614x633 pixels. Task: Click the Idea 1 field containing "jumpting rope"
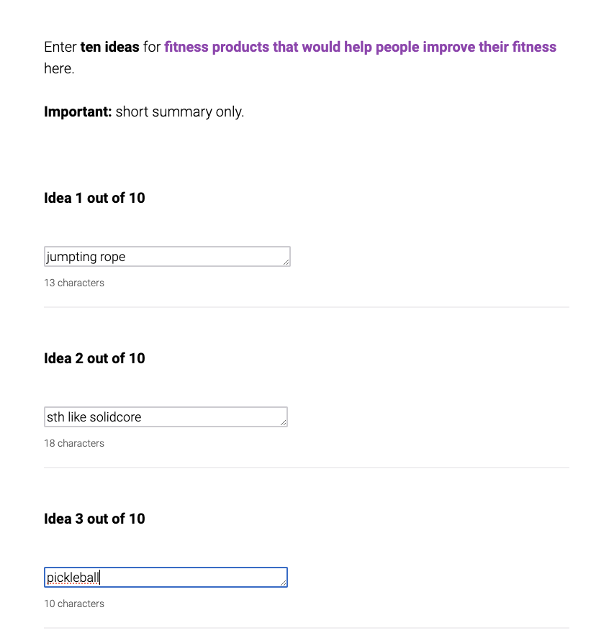(x=166, y=257)
